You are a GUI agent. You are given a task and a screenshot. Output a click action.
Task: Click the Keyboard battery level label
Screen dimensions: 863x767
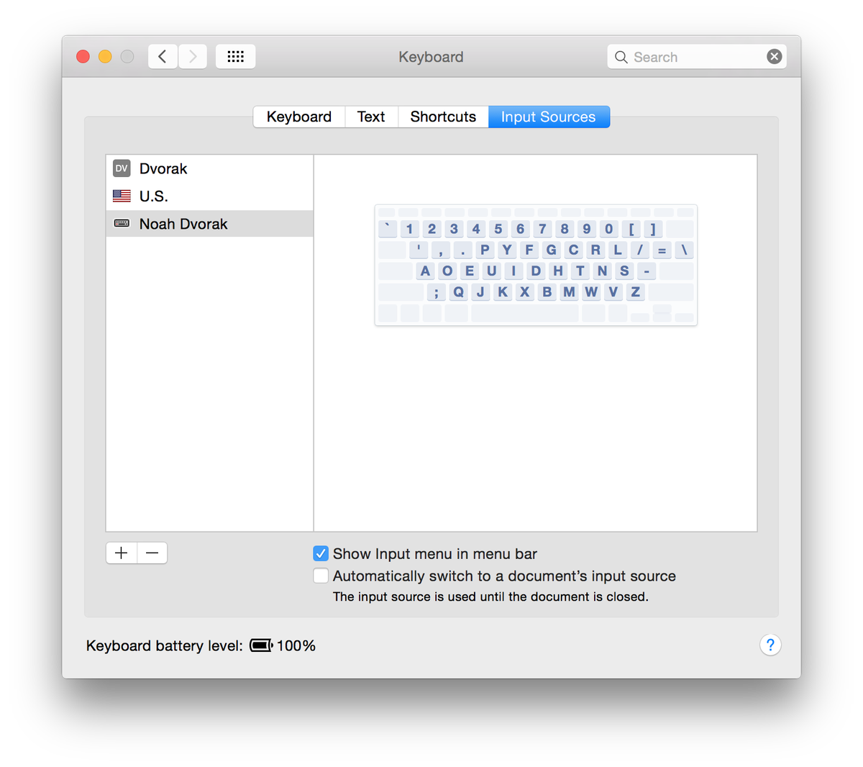click(x=165, y=645)
